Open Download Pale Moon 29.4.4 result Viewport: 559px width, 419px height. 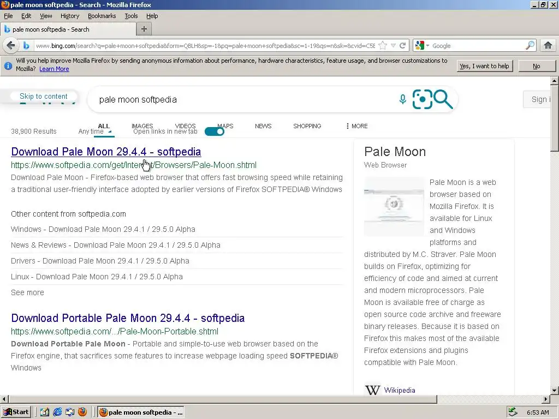point(106,152)
